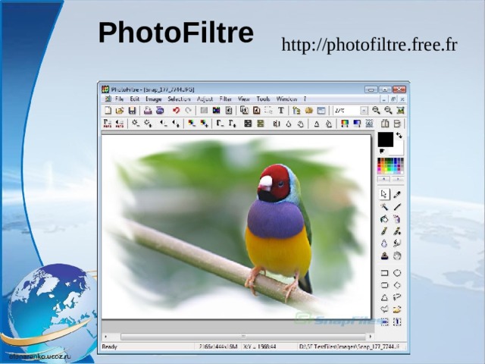Open the View menu

244,99
